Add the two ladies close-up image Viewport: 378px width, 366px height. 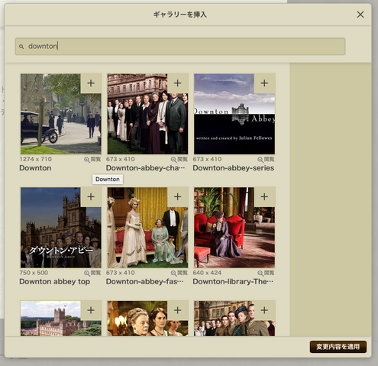click(x=178, y=310)
